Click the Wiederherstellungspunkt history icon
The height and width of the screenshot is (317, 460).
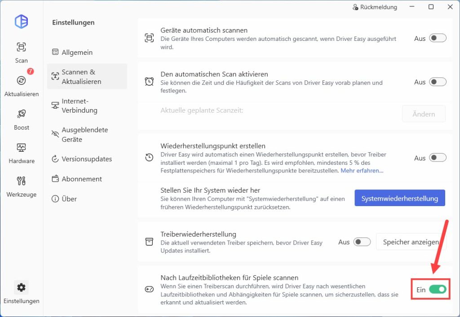(x=149, y=158)
